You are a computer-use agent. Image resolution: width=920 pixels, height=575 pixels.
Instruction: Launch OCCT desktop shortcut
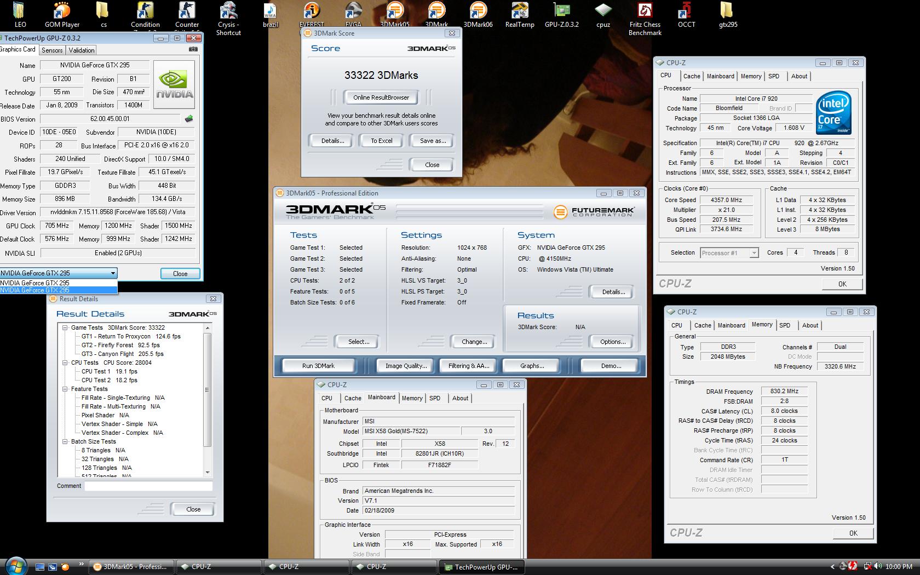point(686,14)
